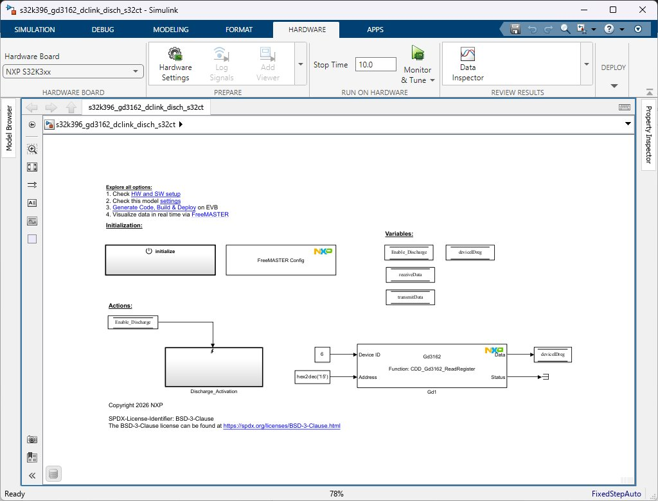Click the Help question mark icon

(x=609, y=29)
